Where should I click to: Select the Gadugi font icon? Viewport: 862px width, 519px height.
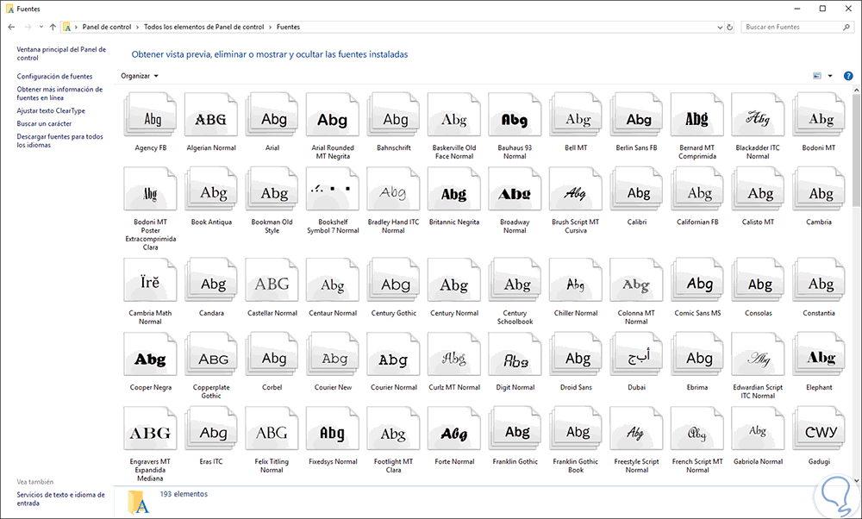point(820,434)
